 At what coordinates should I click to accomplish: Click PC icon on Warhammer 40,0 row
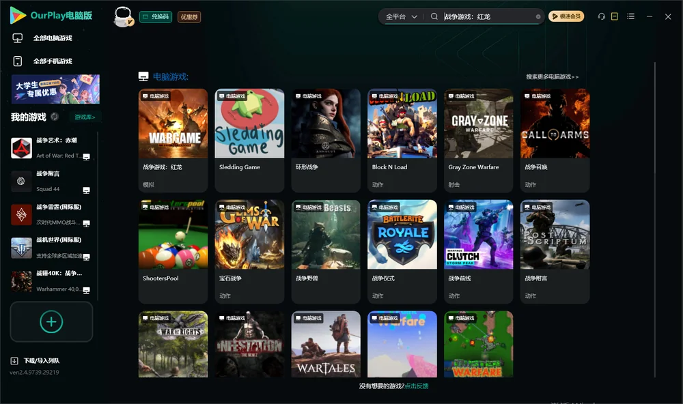[x=86, y=290]
